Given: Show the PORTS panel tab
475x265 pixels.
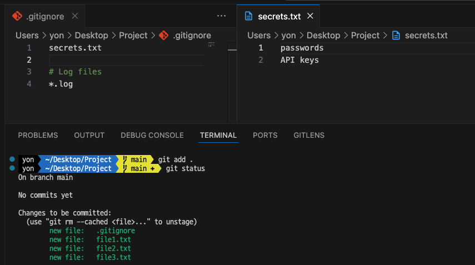Looking at the screenshot, I should pyautogui.click(x=265, y=135).
